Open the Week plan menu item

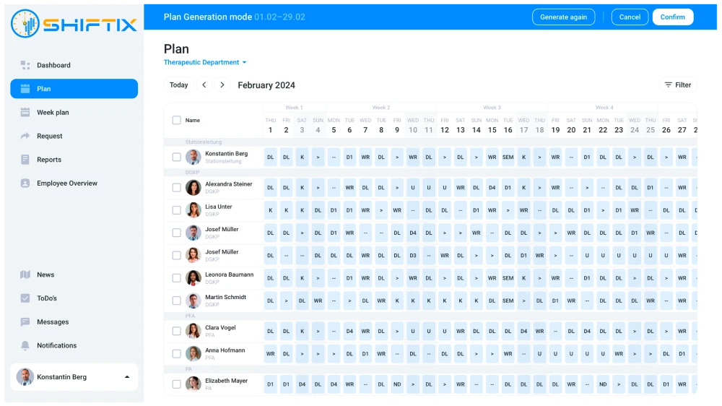(x=74, y=112)
